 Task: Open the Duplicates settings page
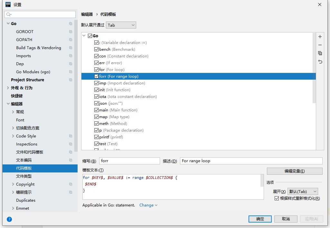coord(26,200)
